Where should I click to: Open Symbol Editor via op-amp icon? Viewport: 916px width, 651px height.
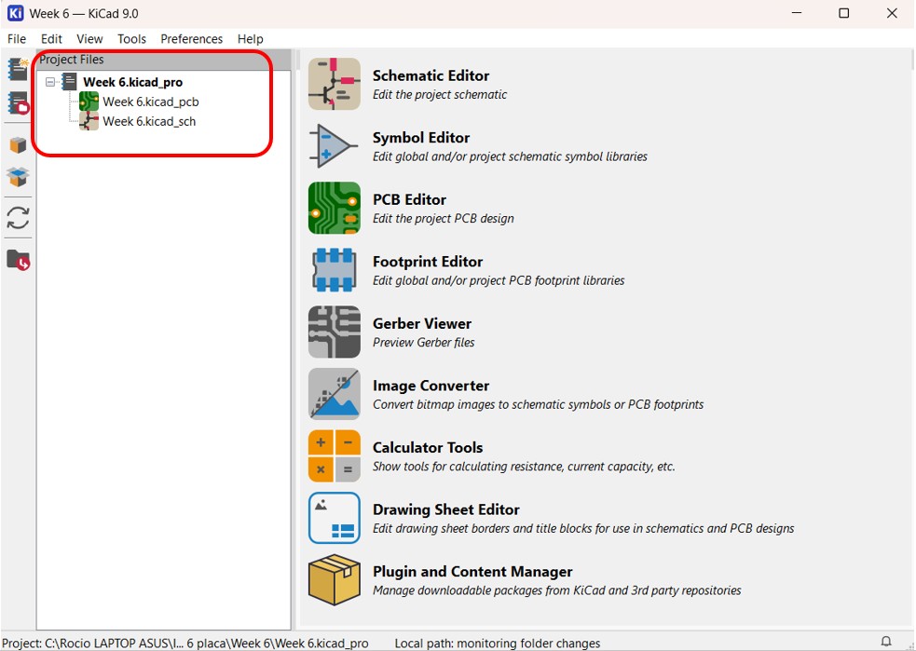click(x=335, y=146)
